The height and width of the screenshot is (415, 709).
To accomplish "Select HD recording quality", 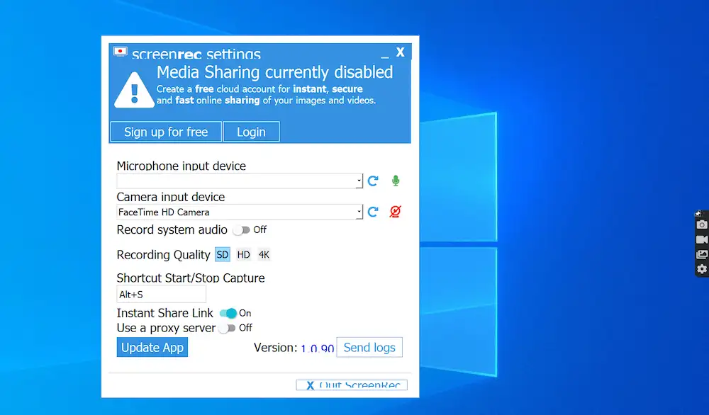I will pos(243,255).
